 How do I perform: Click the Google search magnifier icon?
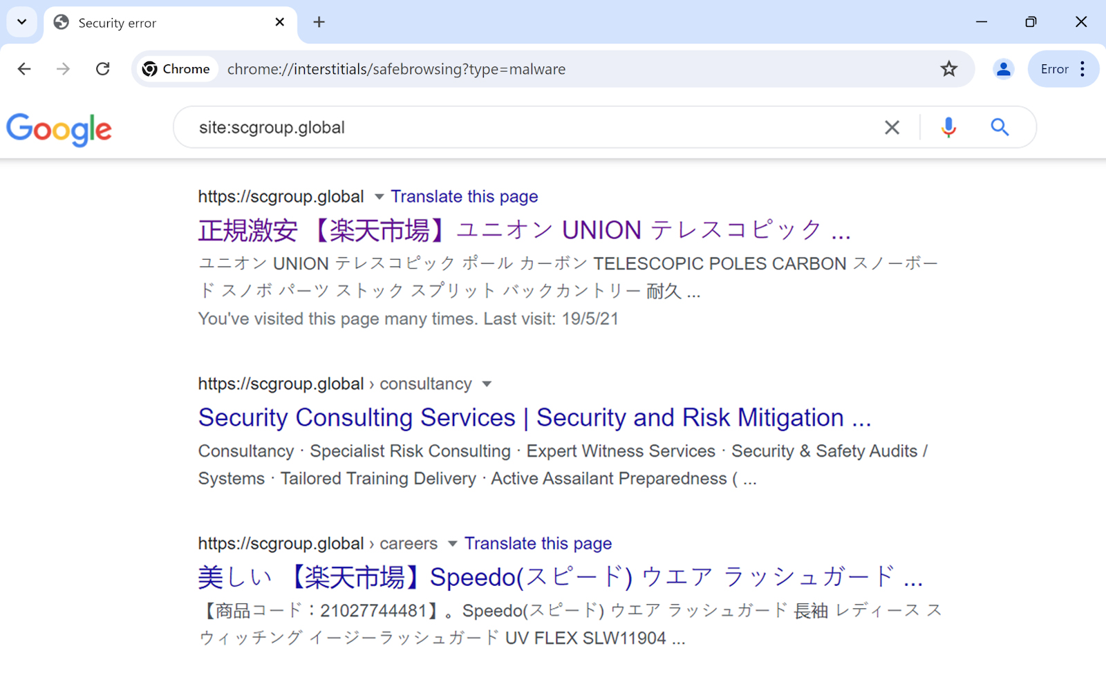[x=1000, y=127]
